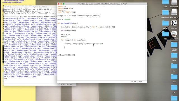179x101 pixels.
Task: Click editor status 'Ln: 23'
Action: tap(133, 82)
